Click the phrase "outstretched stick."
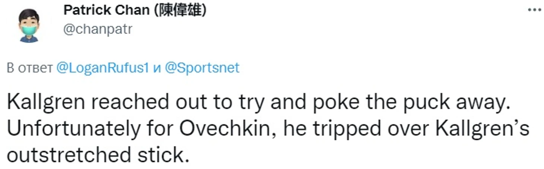Image resolution: width=544 pixels, height=169 pixels. click(x=96, y=155)
